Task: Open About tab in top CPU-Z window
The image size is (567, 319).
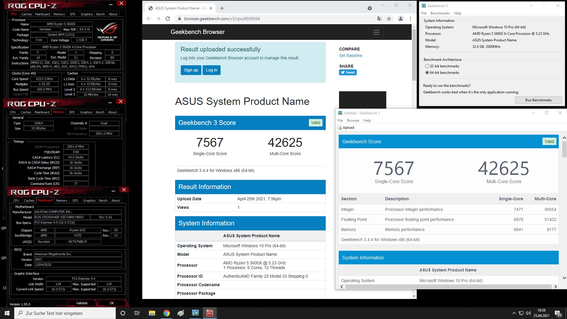Action: (x=113, y=14)
